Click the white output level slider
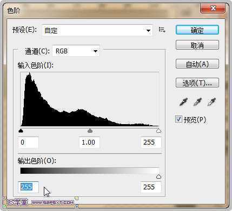The height and width of the screenshot is (211, 232). 158,176
